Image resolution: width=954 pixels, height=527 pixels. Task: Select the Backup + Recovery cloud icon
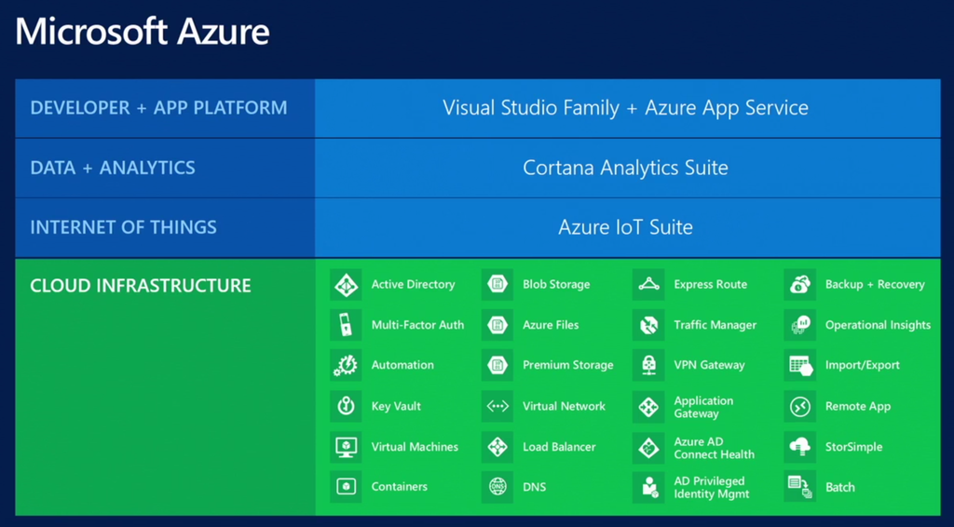[x=799, y=285]
